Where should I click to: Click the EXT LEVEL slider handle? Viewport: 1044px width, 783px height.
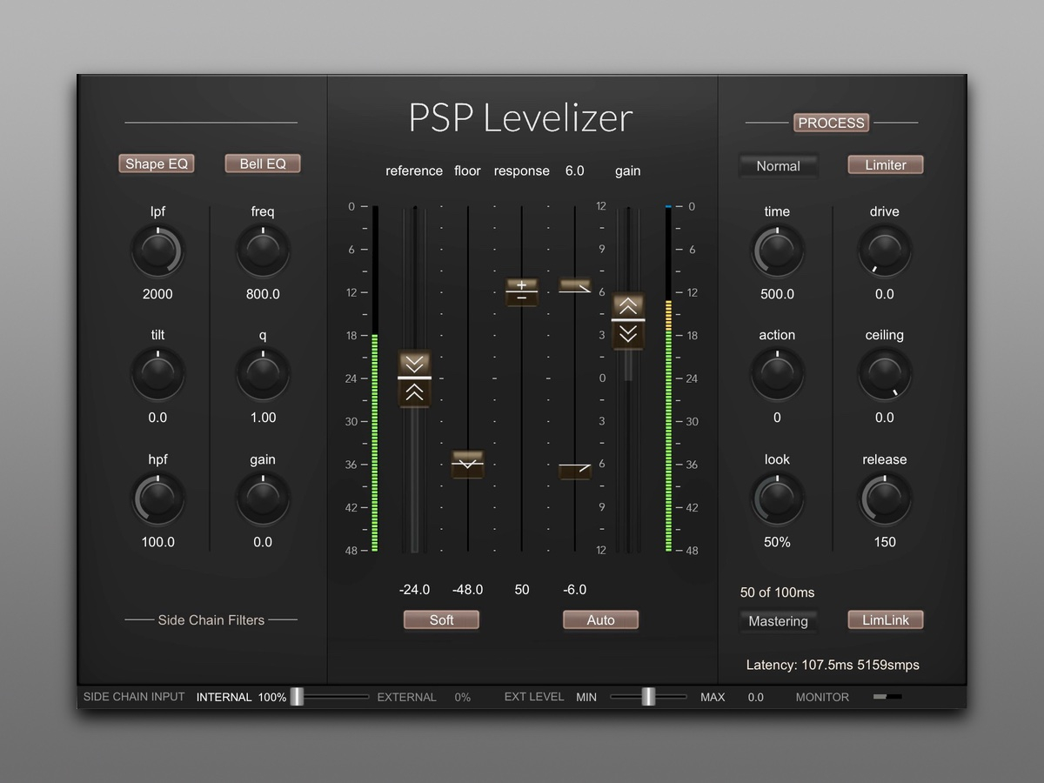pyautogui.click(x=648, y=696)
